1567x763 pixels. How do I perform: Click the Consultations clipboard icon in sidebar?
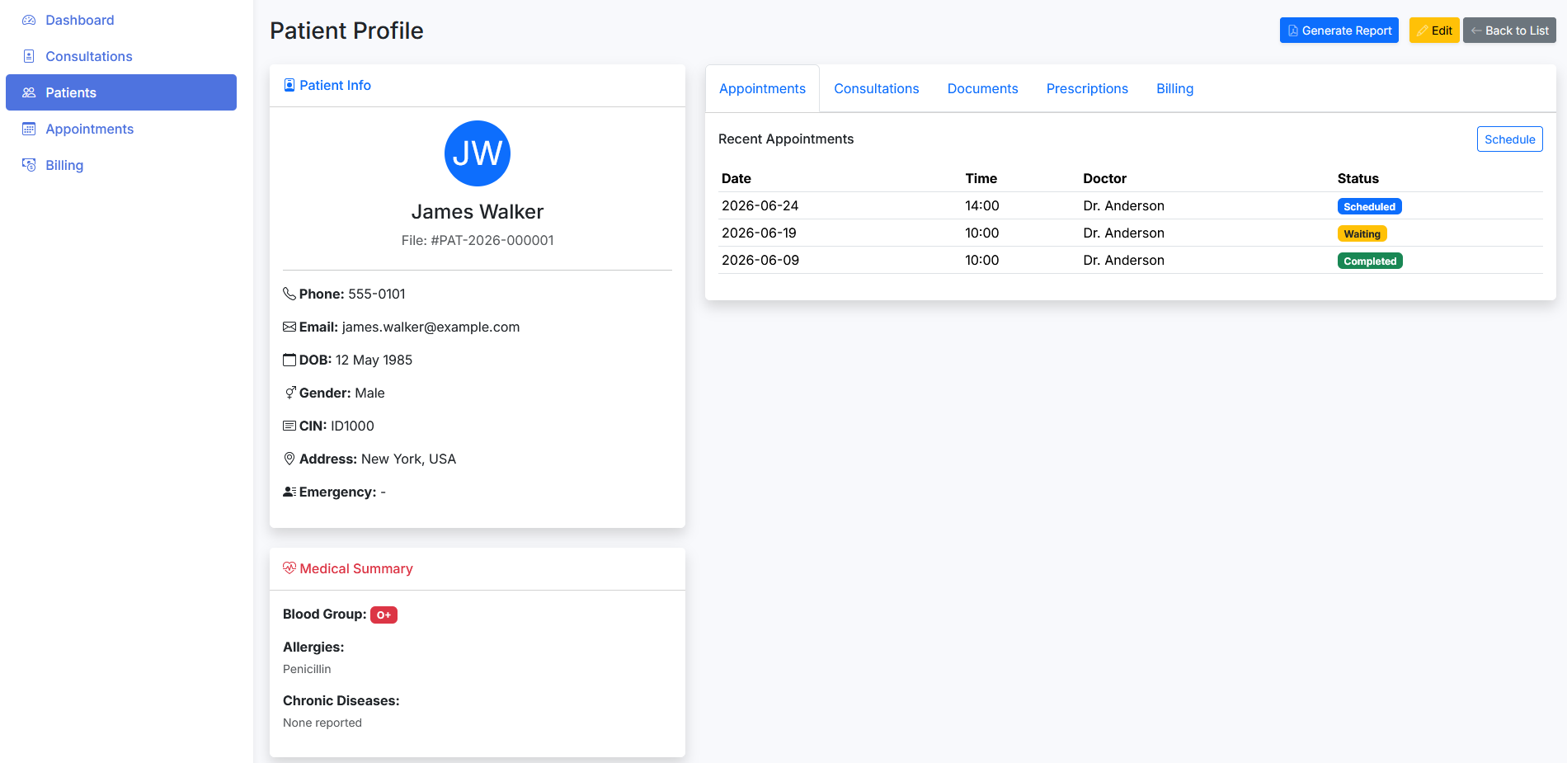point(29,56)
